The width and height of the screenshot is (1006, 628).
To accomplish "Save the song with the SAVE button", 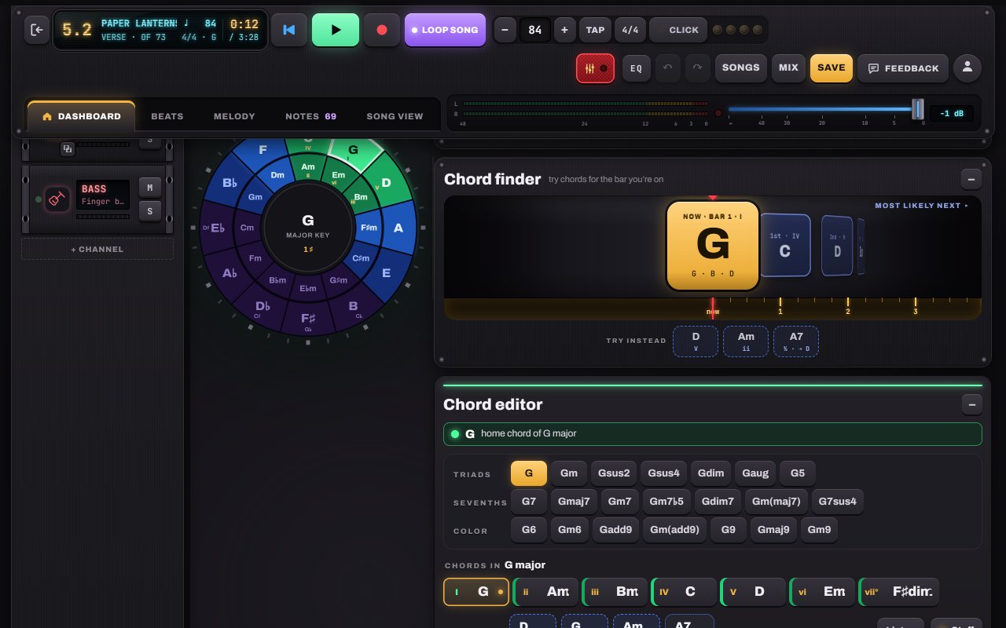I will pos(831,68).
